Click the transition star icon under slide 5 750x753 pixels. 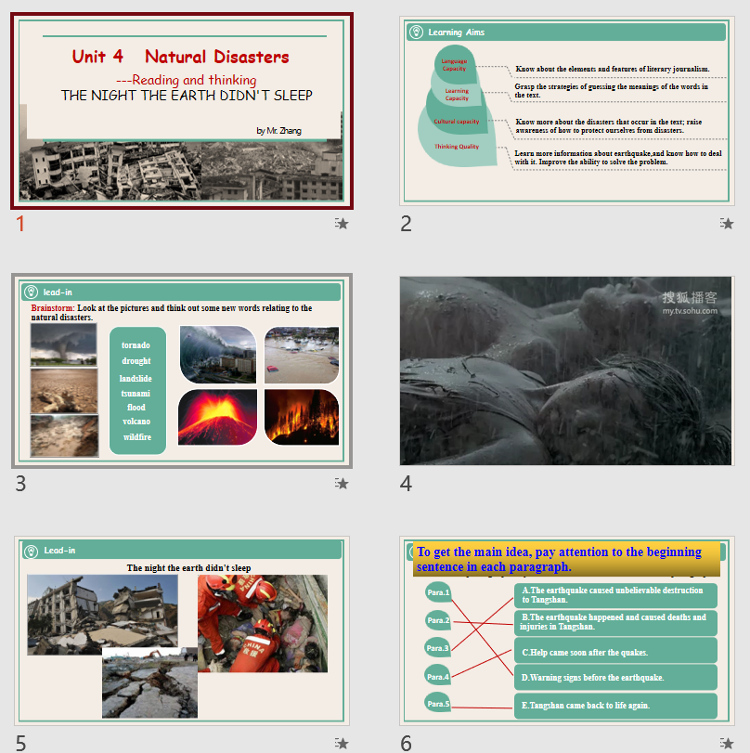pyautogui.click(x=342, y=743)
